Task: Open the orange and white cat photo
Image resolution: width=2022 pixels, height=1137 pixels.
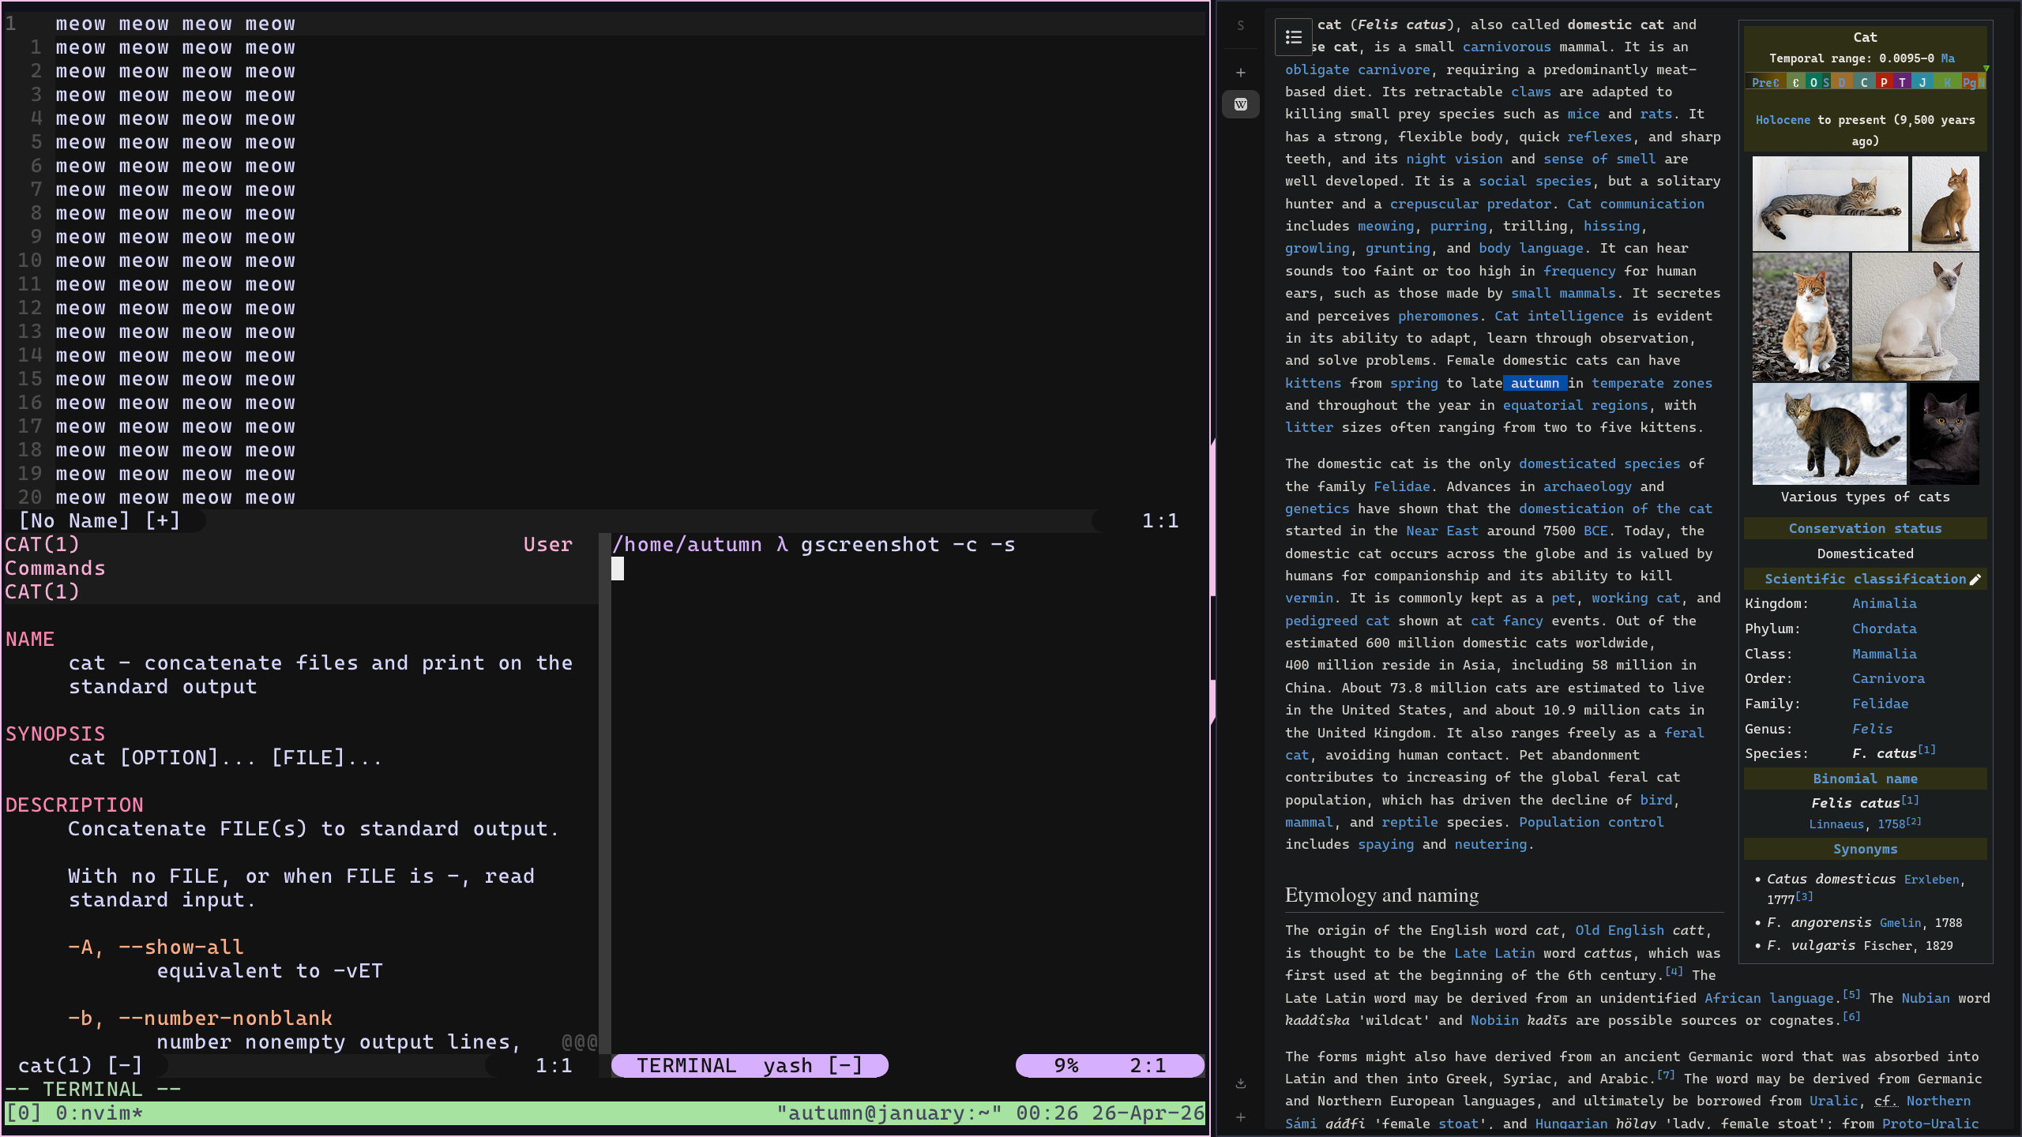Action: click(1801, 317)
